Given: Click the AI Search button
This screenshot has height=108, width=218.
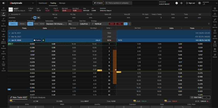Looking at the screenshot, I should (x=98, y=3).
